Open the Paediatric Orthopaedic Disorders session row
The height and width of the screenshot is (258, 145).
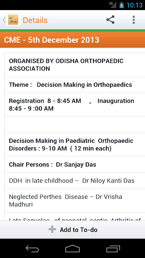coord(75,145)
